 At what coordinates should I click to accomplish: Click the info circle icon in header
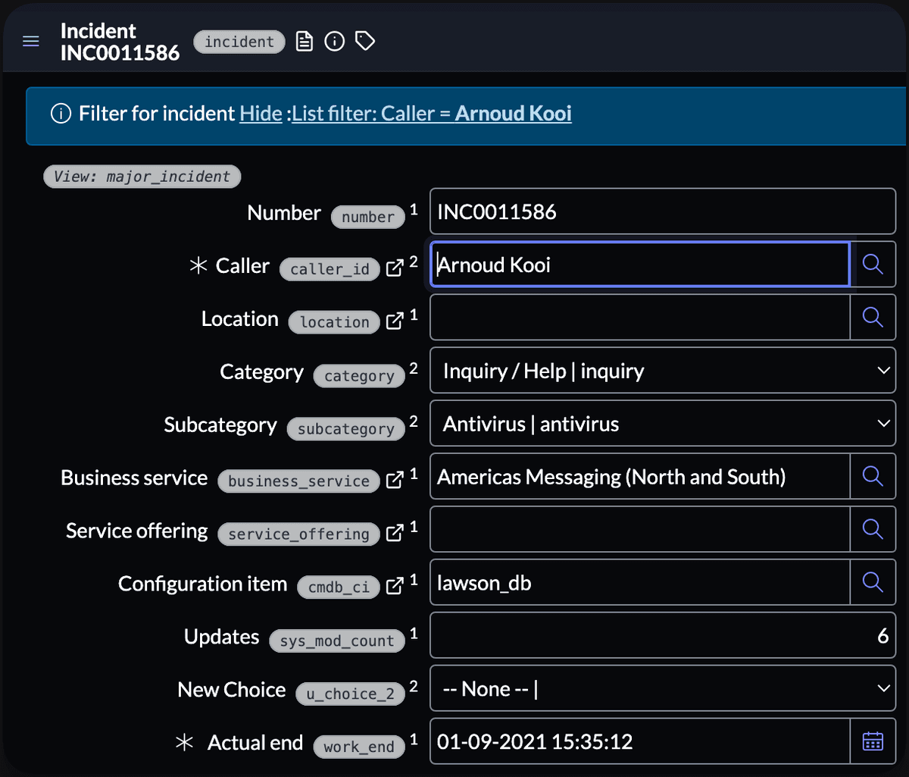coord(334,42)
